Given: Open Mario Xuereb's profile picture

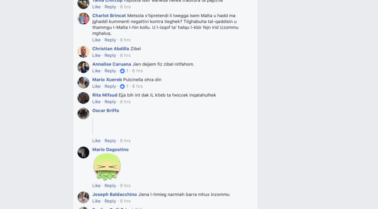Looking at the screenshot, I should (x=83, y=83).
